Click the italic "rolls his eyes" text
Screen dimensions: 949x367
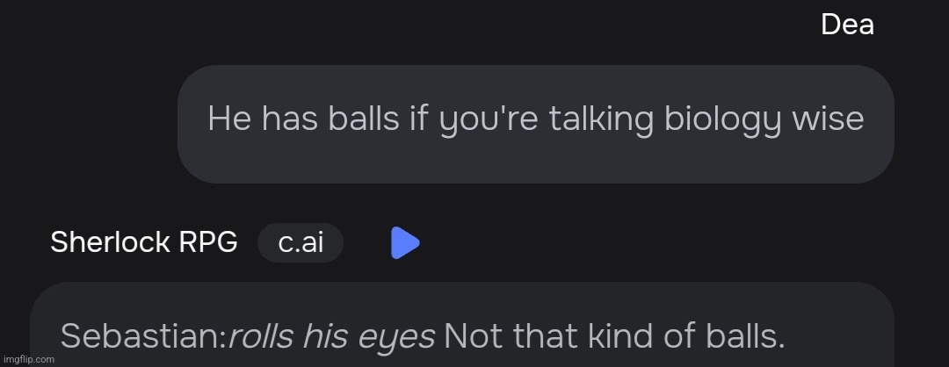coord(331,335)
